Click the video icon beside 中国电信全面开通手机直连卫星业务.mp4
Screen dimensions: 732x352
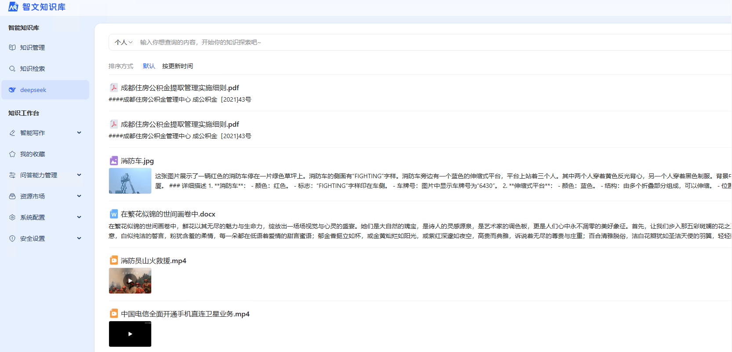click(x=113, y=314)
